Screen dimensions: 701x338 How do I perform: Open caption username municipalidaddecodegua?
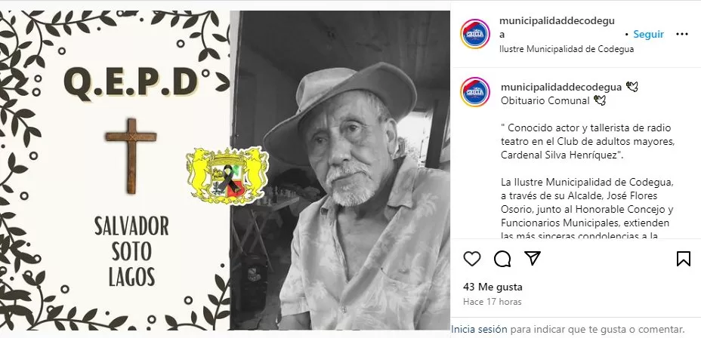(x=561, y=87)
